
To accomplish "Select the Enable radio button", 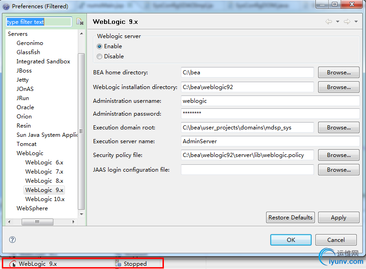I will click(x=99, y=46).
